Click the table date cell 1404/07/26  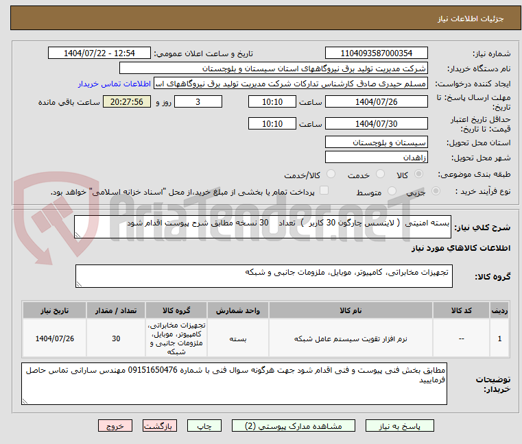tap(55, 339)
